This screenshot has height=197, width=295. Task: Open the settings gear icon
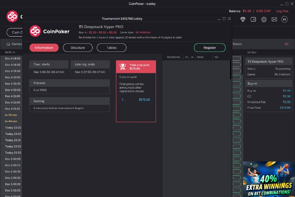tap(264, 19)
